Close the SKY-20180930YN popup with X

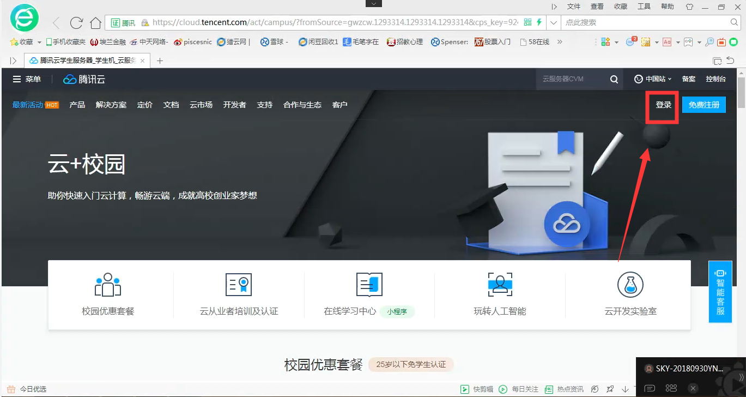tap(693, 388)
